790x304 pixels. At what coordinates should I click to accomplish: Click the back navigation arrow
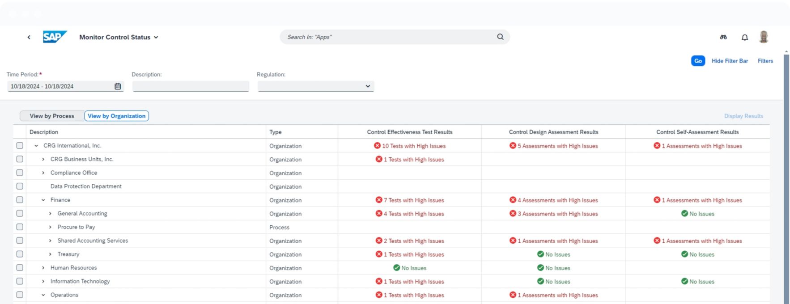pos(29,37)
